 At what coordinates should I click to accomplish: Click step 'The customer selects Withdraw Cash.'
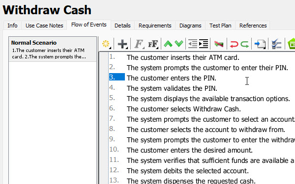(183, 109)
